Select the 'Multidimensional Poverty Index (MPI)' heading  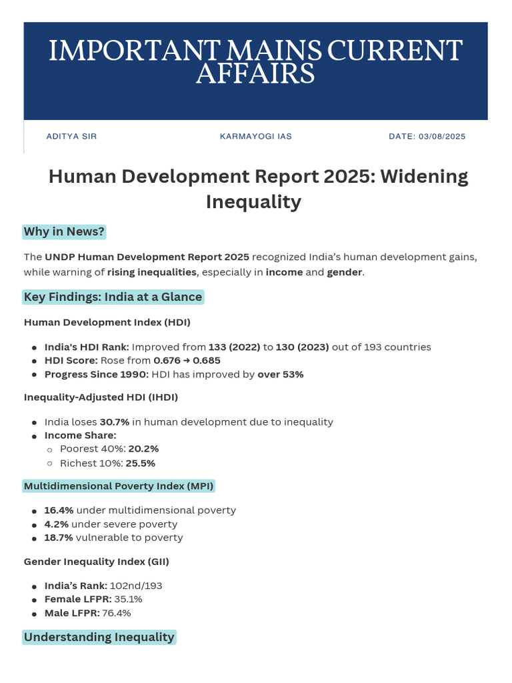point(119,486)
